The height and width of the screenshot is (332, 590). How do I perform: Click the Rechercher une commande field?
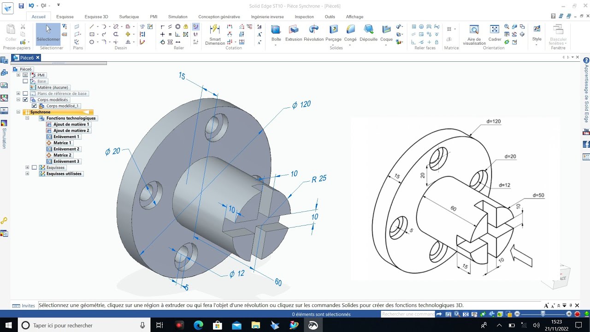408,314
